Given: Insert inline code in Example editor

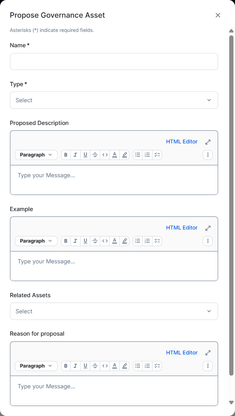Looking at the screenshot, I should (x=105, y=241).
